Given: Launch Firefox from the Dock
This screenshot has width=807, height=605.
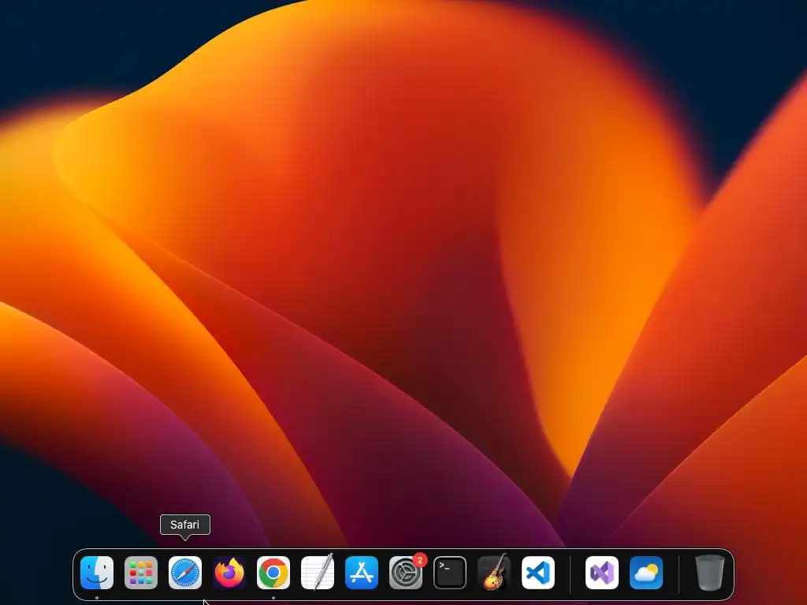Looking at the screenshot, I should (x=229, y=573).
